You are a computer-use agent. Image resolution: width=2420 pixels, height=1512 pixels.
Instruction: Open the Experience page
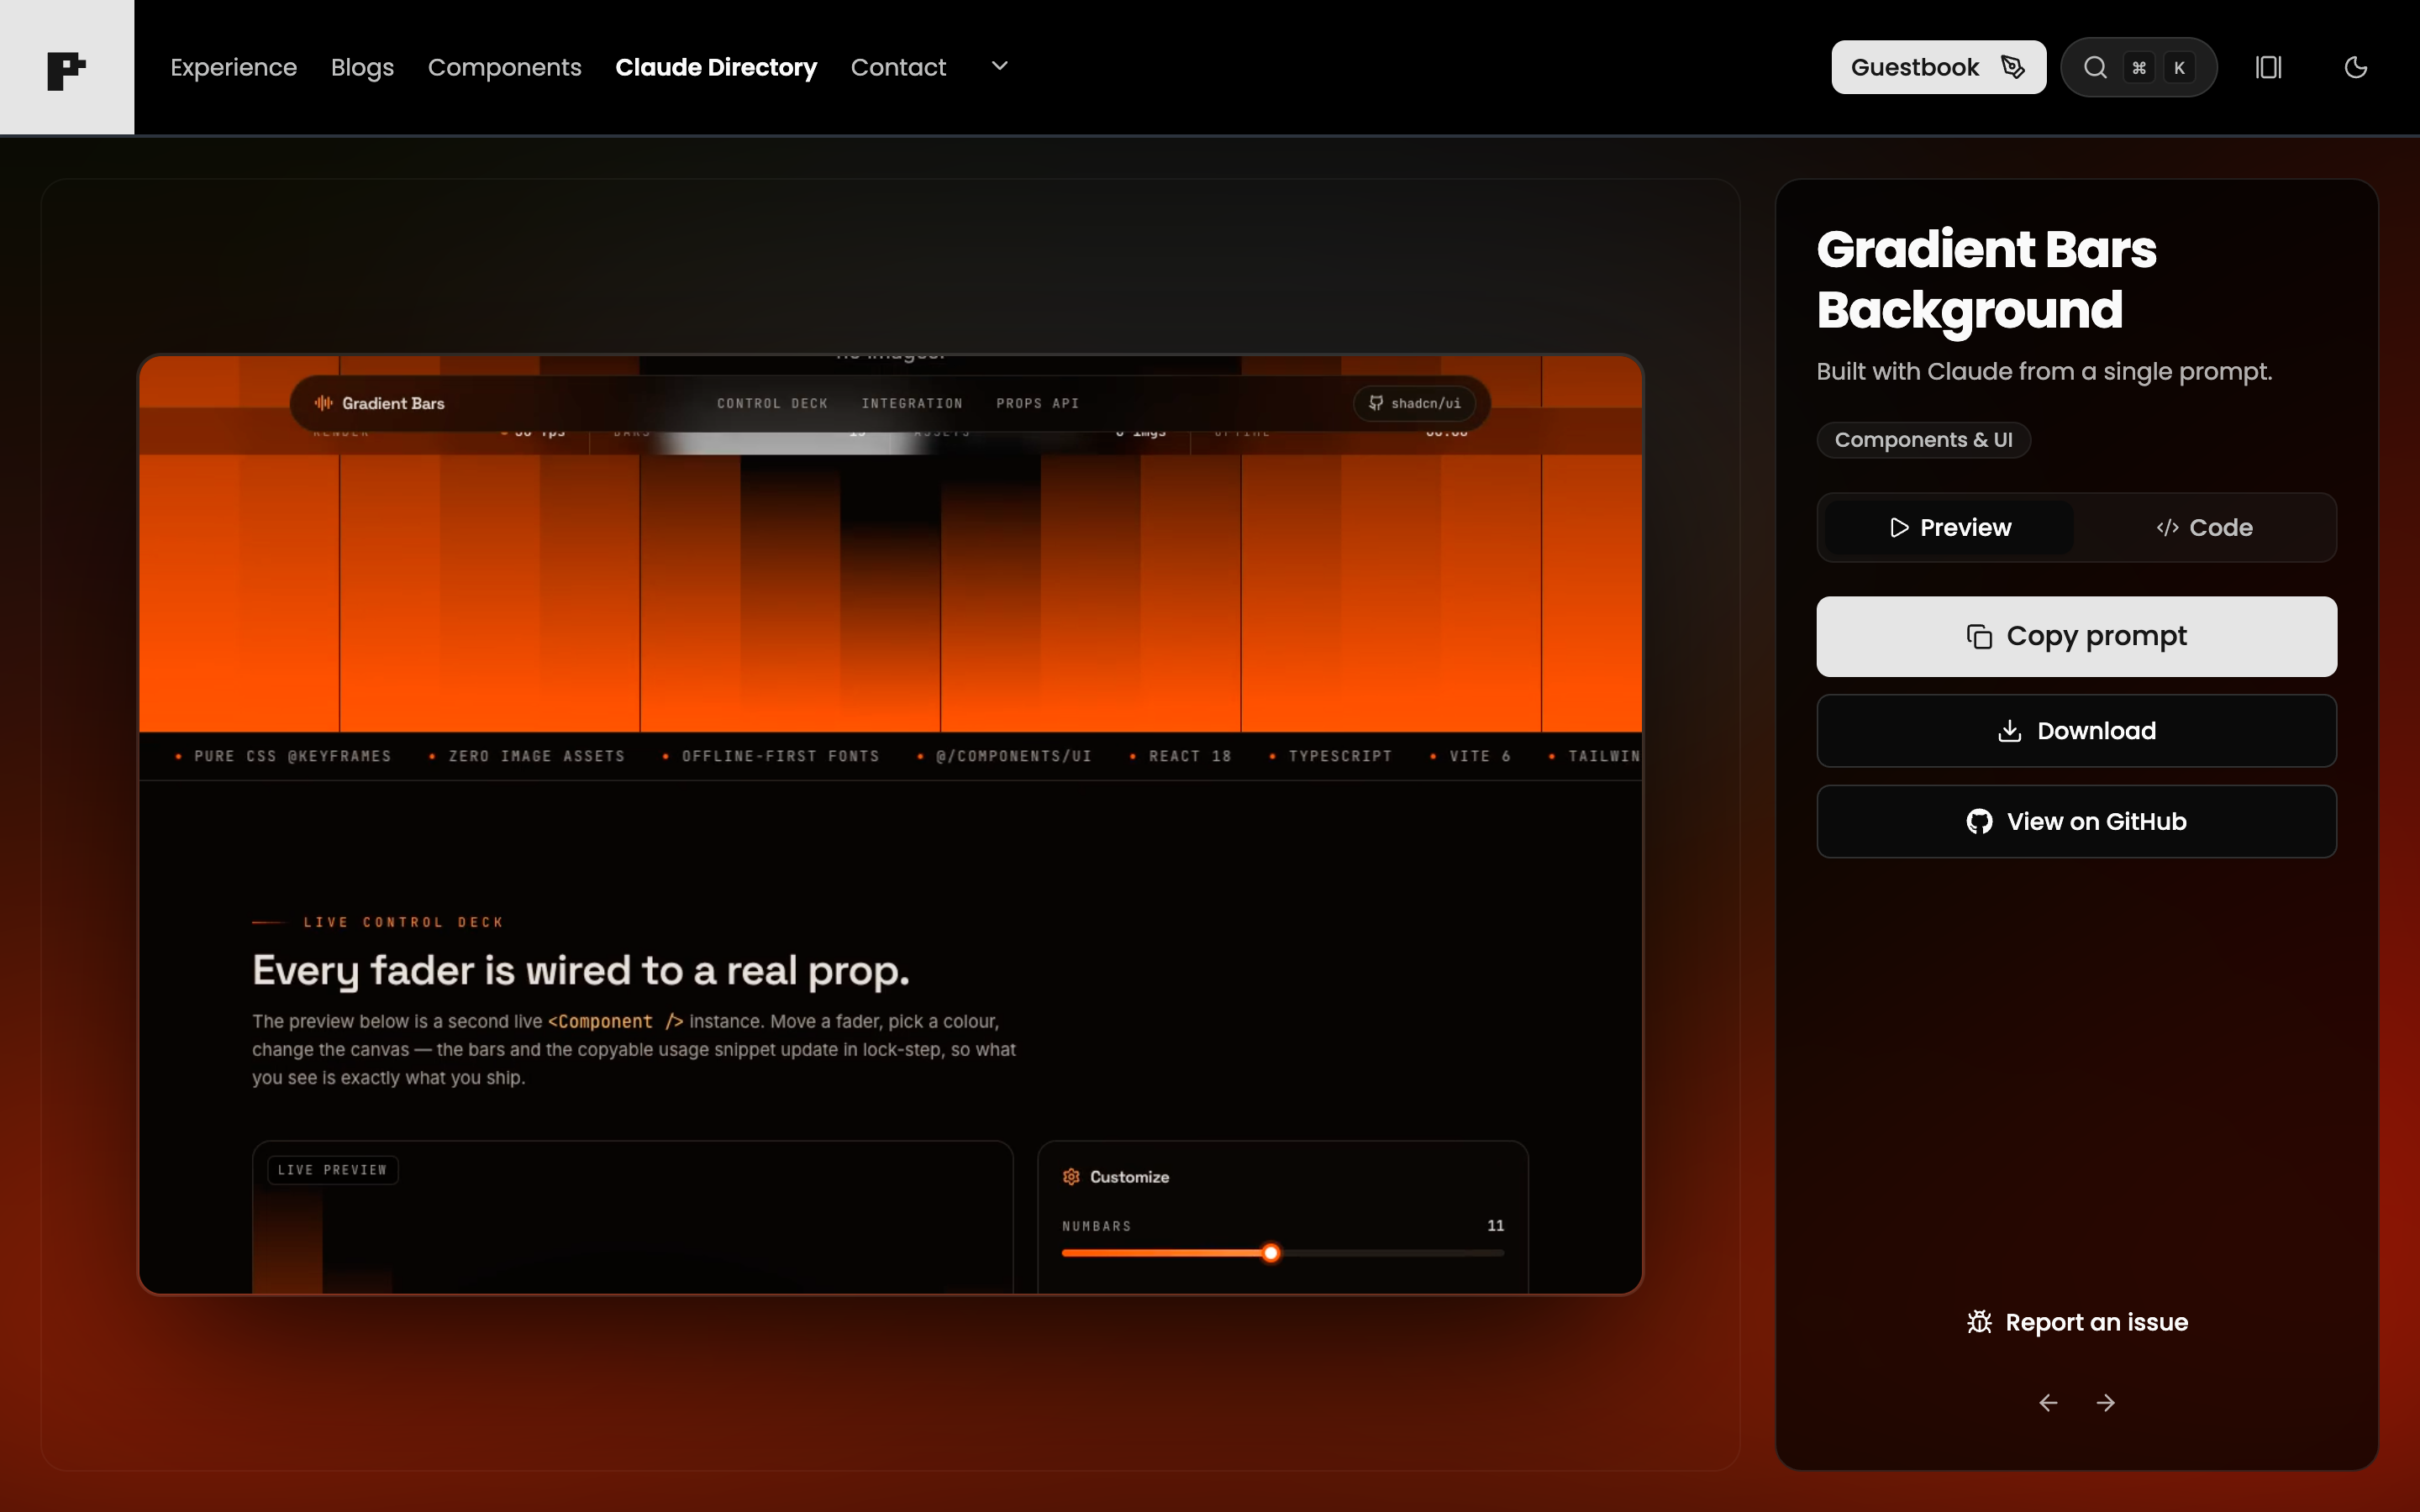click(x=233, y=67)
